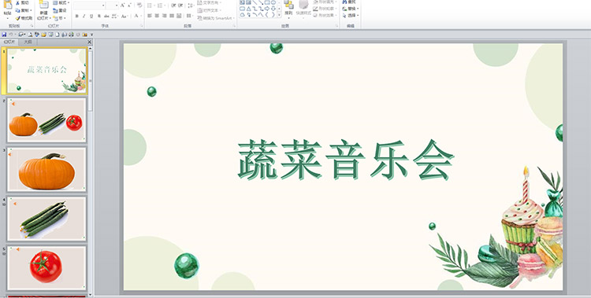Click the Replace (替换) button

coord(351,9)
